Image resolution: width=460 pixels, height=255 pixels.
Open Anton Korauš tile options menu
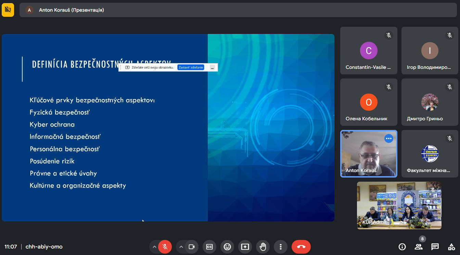(388, 138)
